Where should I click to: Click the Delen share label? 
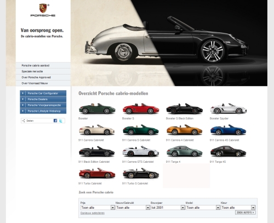tap(30, 121)
